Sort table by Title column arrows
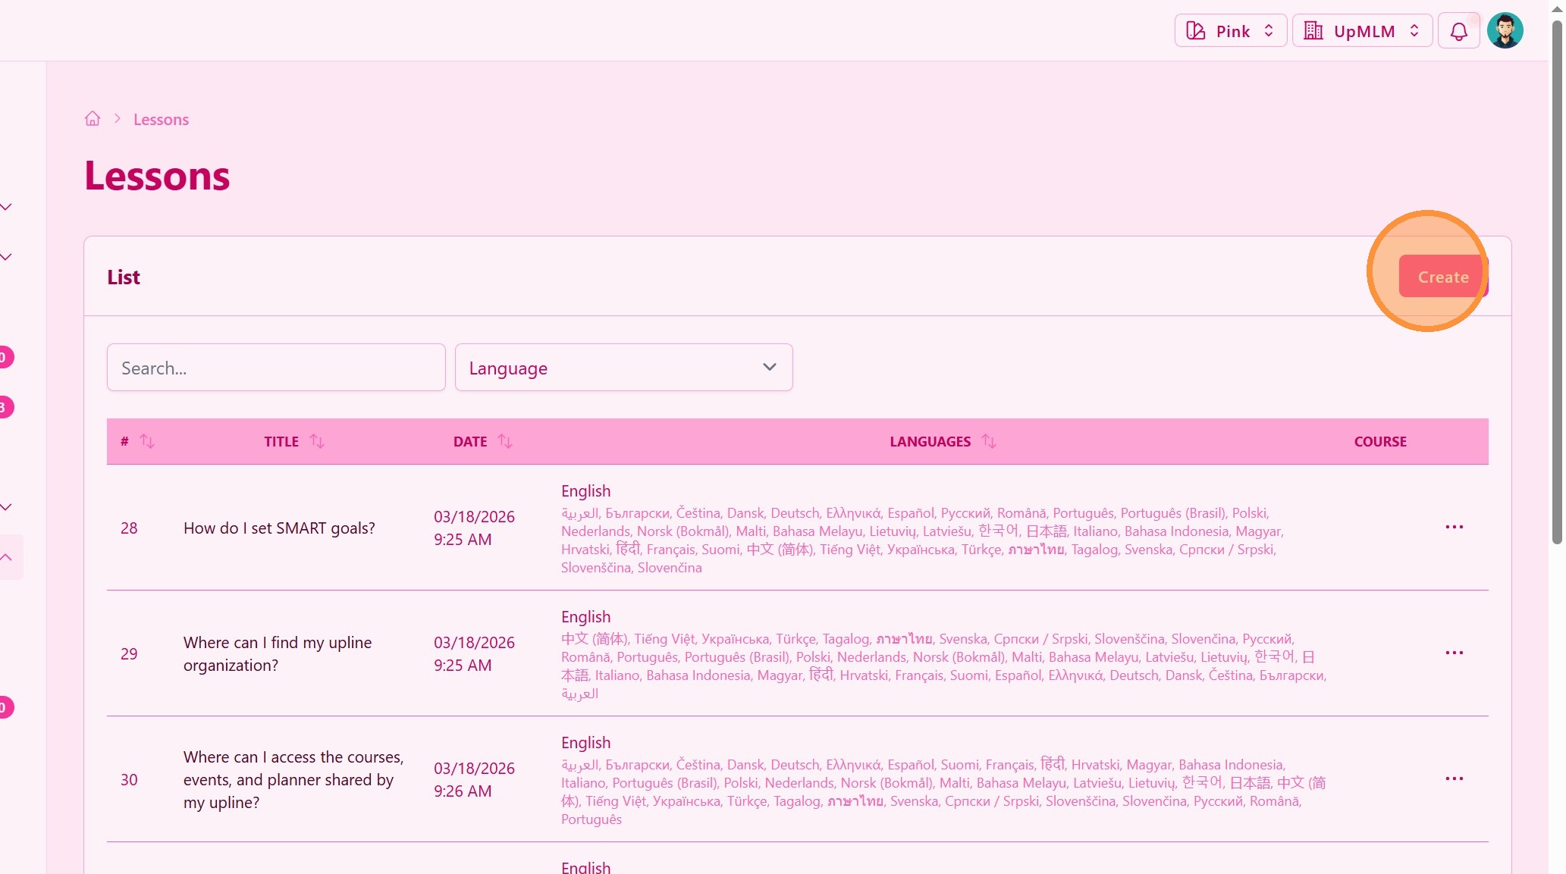This screenshot has width=1566, height=874. pyautogui.click(x=317, y=441)
